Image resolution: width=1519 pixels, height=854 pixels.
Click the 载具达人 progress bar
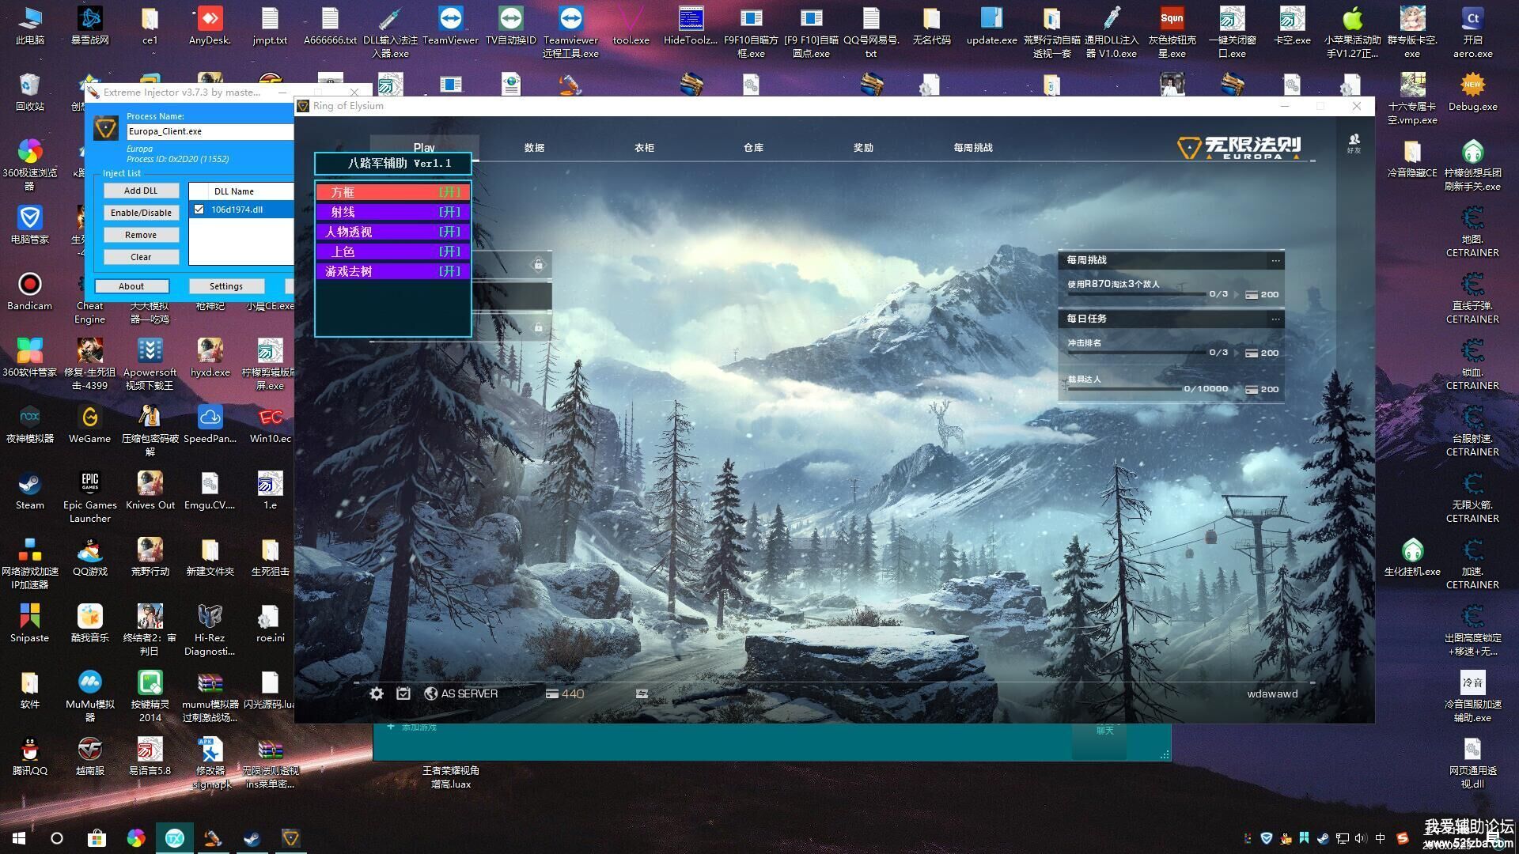point(1123,389)
